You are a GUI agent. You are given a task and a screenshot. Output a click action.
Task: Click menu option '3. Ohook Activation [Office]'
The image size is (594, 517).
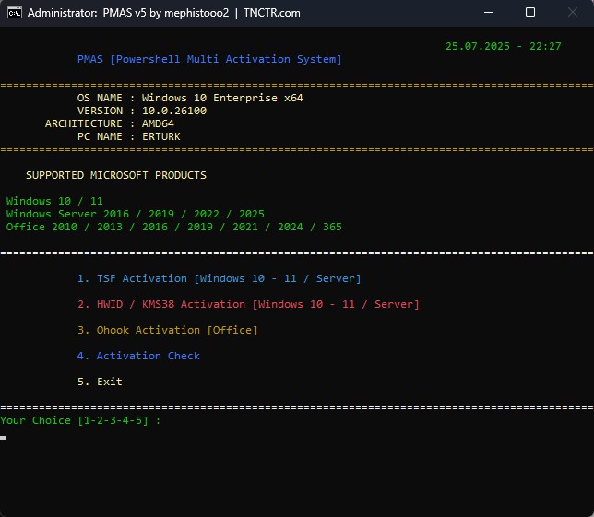[168, 330]
